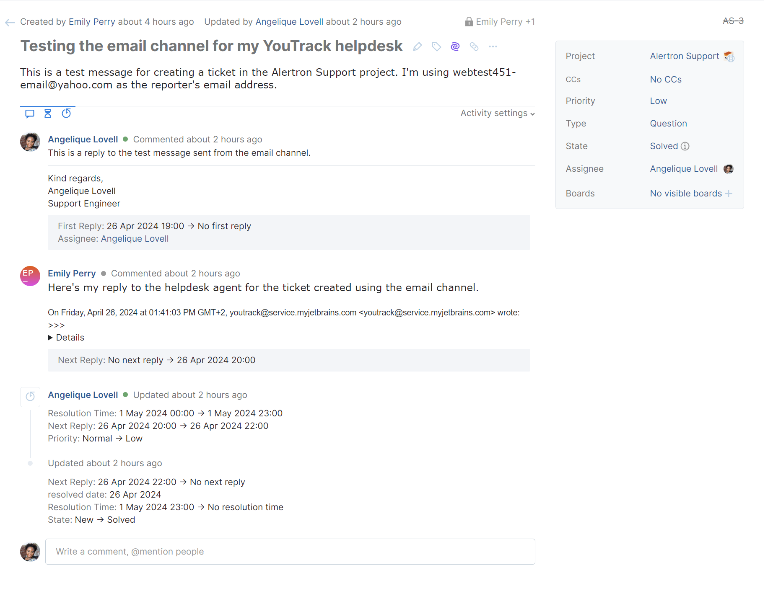773x591 pixels.
Task: Add a board with the plus button
Action: click(729, 193)
